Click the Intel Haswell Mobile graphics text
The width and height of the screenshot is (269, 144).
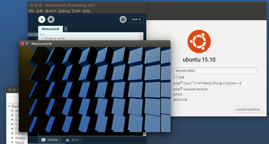click(190, 89)
